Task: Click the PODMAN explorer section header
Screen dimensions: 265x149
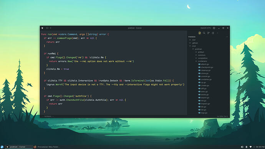Action: pos(192,36)
